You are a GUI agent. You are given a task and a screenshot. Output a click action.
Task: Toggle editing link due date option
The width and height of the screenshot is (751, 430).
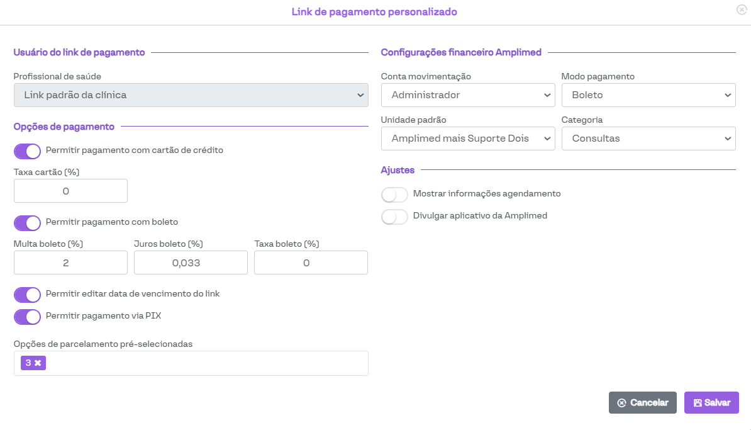[x=27, y=295]
